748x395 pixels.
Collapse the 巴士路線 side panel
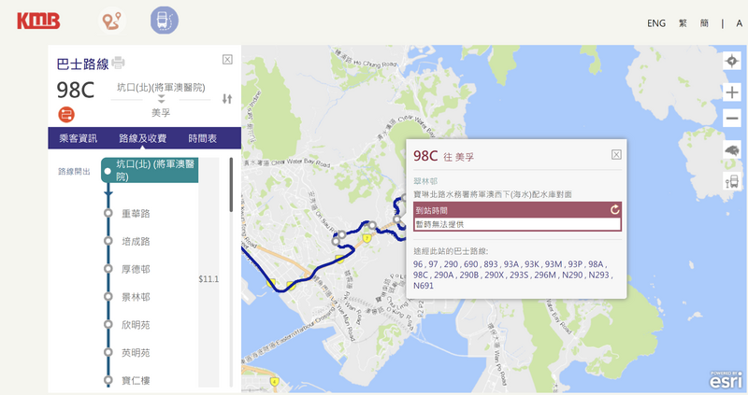pos(227,60)
